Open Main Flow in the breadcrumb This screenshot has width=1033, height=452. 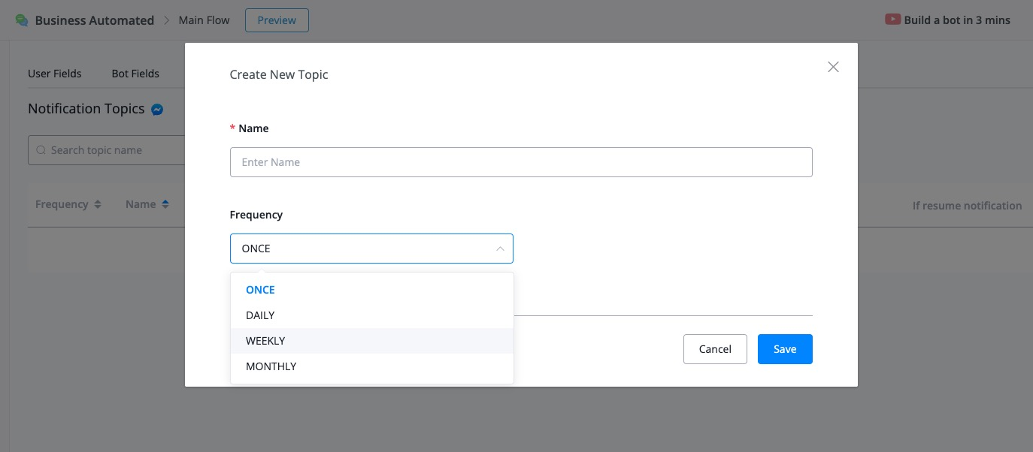pyautogui.click(x=204, y=20)
